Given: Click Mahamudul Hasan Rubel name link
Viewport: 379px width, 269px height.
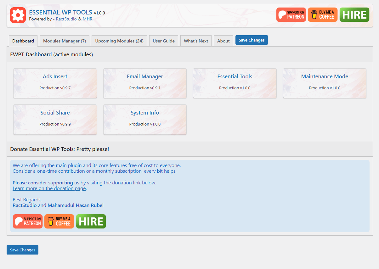Looking at the screenshot, I should pyautogui.click(x=76, y=205).
